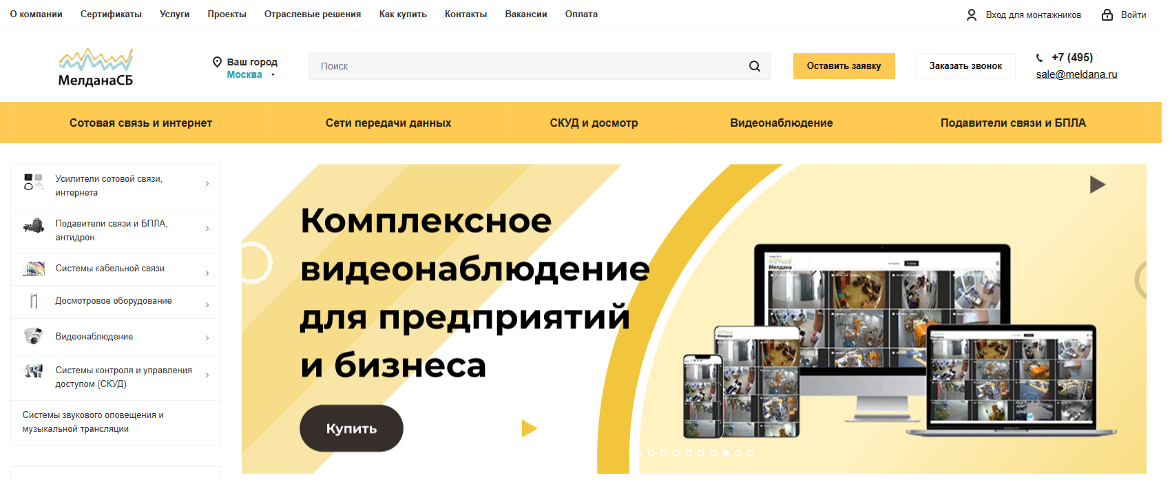Select Подавители связи и БПЛА yellow tab
Screen dimensions: 1172x491
pos(1014,123)
